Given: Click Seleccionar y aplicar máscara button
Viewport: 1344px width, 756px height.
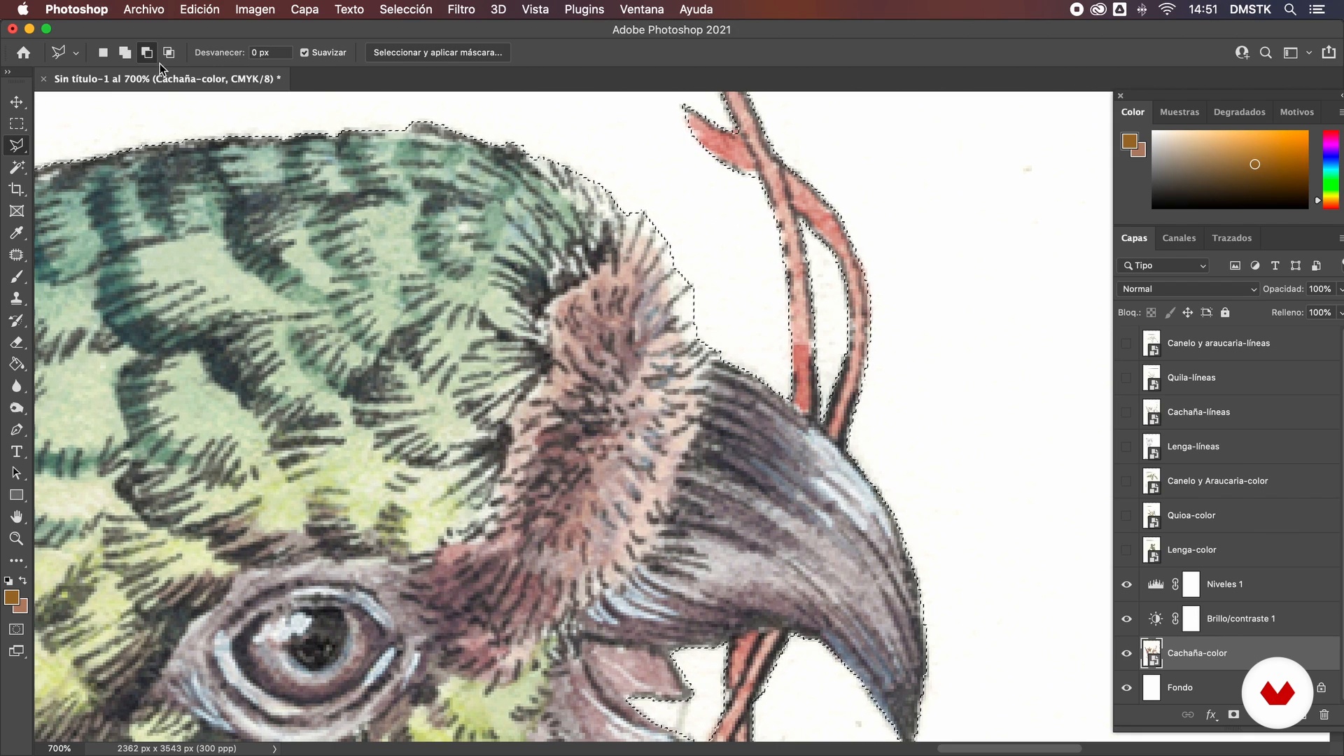Looking at the screenshot, I should [437, 52].
